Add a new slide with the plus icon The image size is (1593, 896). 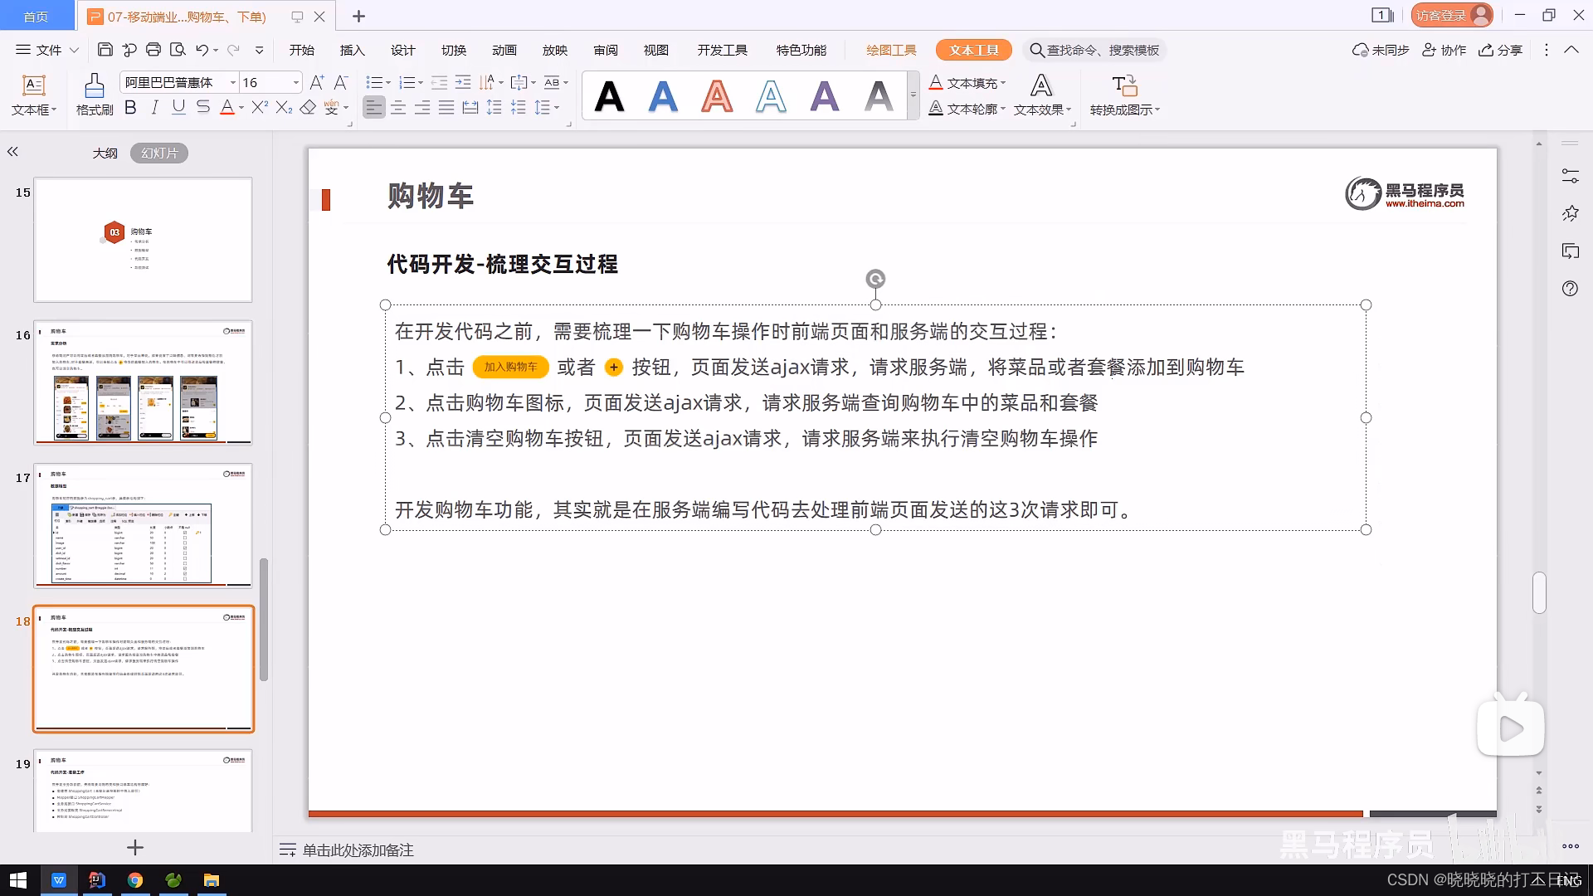(135, 847)
